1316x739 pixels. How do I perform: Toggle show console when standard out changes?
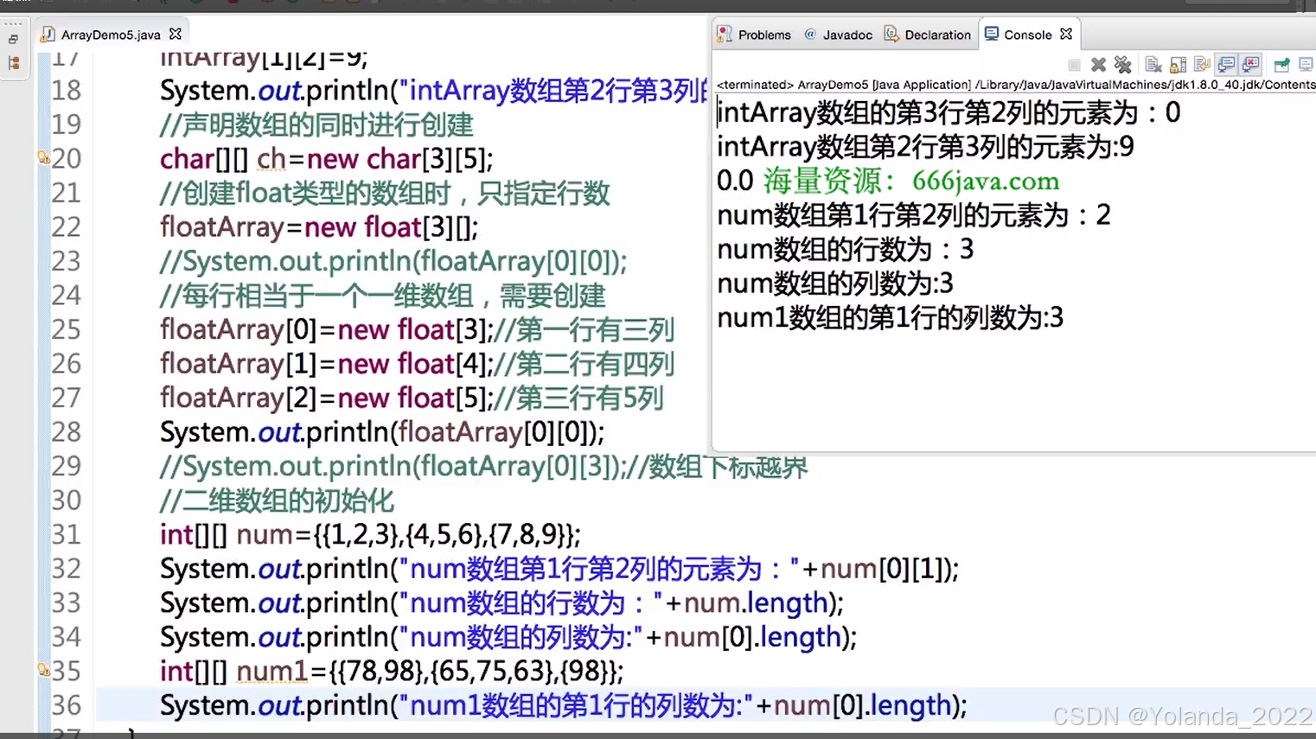(x=1226, y=65)
